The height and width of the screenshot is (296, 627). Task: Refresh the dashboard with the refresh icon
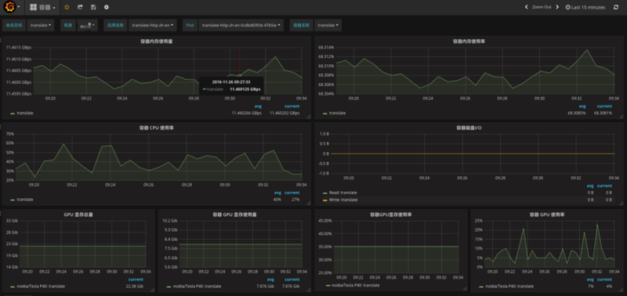[616, 7]
